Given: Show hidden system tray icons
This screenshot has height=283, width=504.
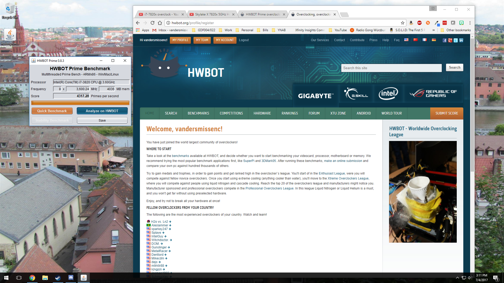Looking at the screenshot, I should point(457,278).
